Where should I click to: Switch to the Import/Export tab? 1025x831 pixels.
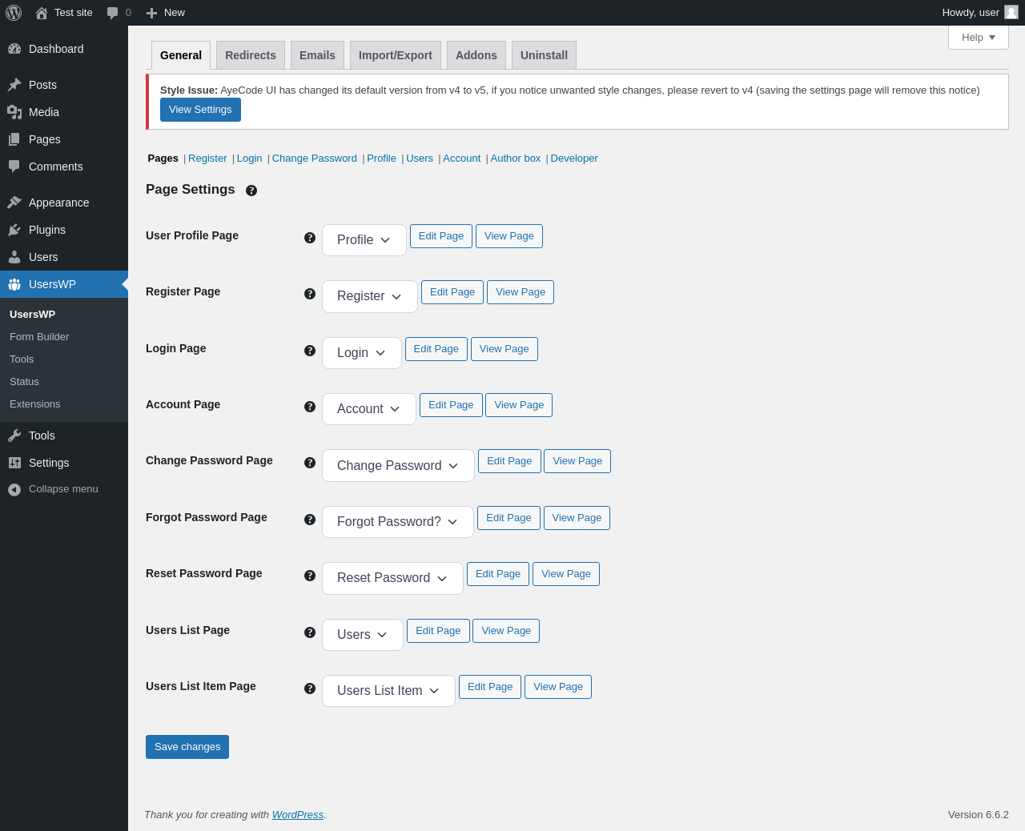(396, 55)
